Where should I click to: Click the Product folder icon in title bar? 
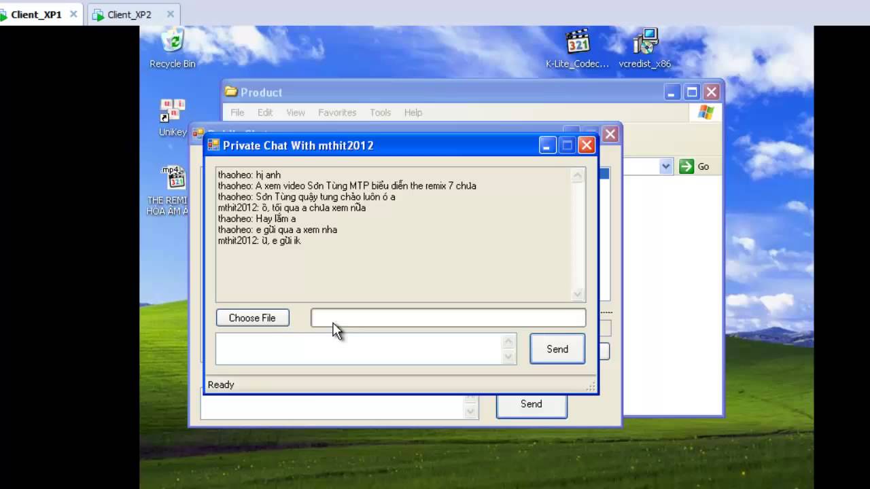pyautogui.click(x=231, y=92)
